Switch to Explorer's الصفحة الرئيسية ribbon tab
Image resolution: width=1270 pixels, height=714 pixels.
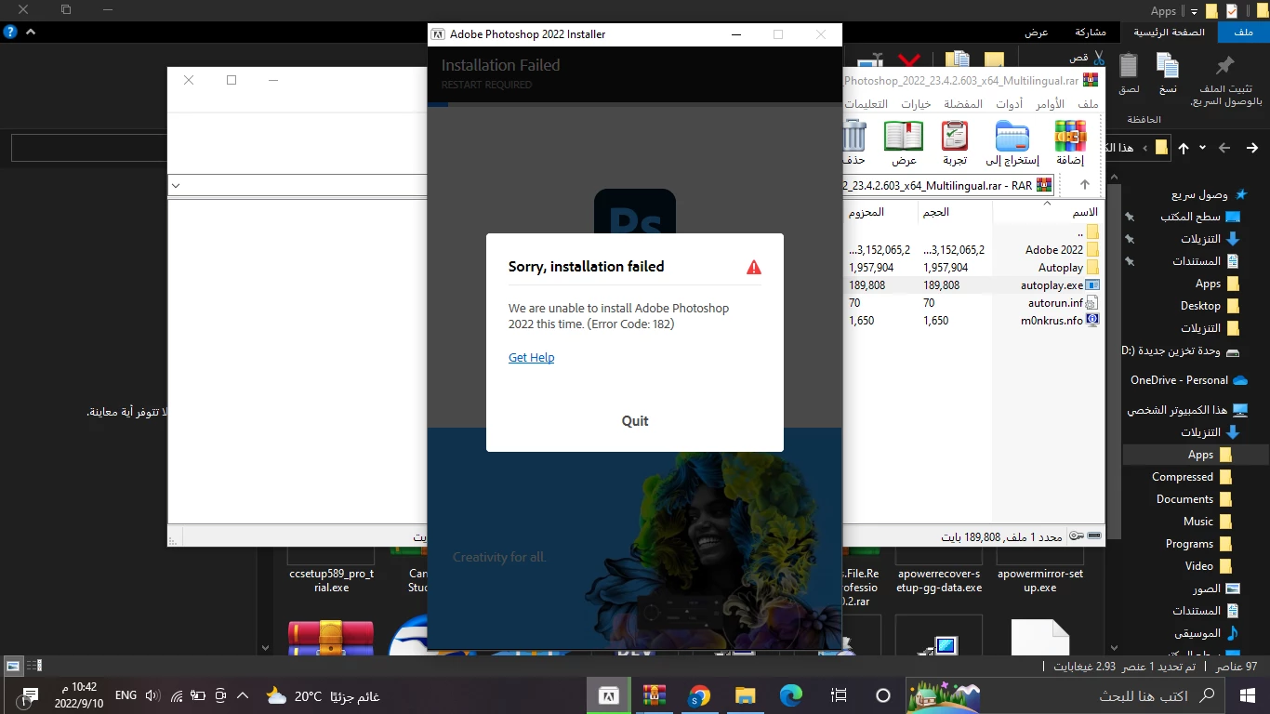click(x=1169, y=32)
